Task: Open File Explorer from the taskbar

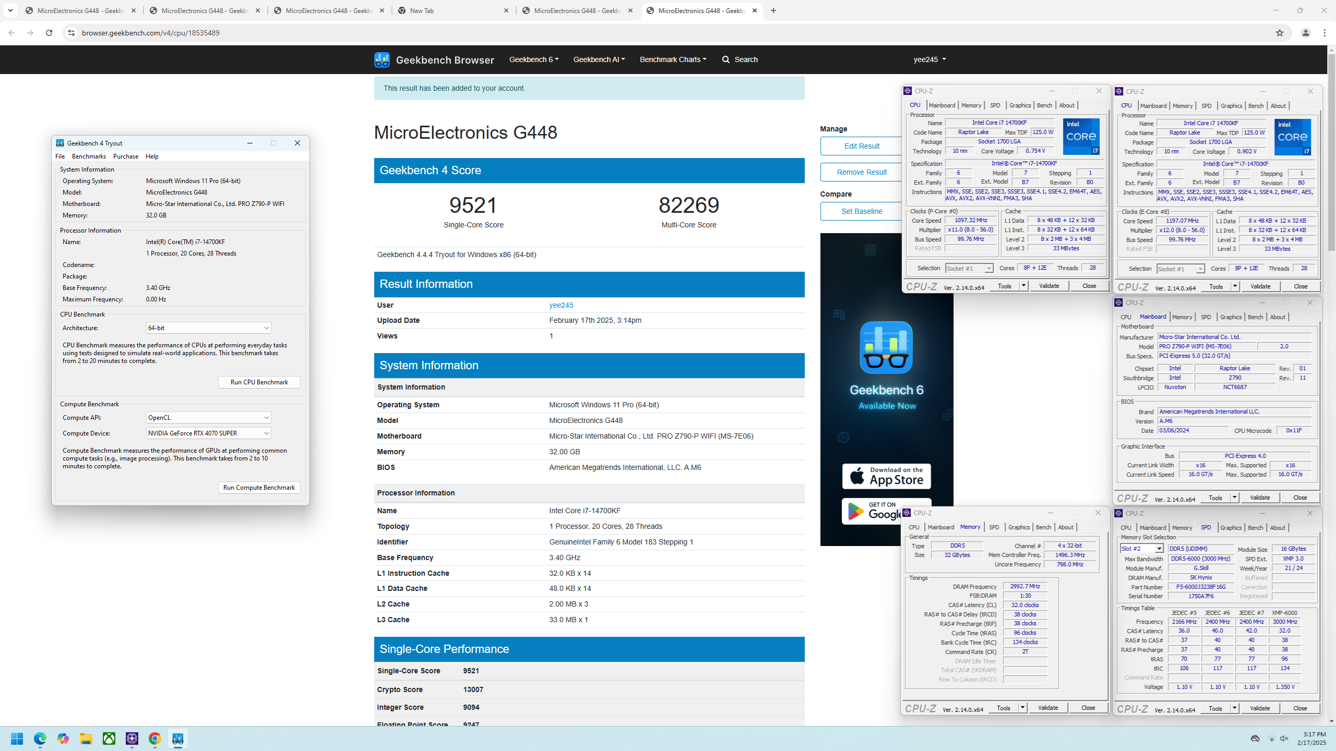Action: tap(86, 738)
